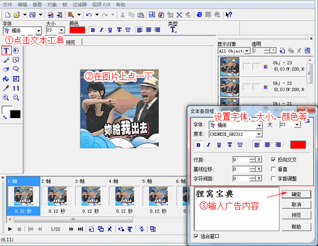The image size is (318, 246).
Task: Play the animation in frame panel
Action: (10, 229)
